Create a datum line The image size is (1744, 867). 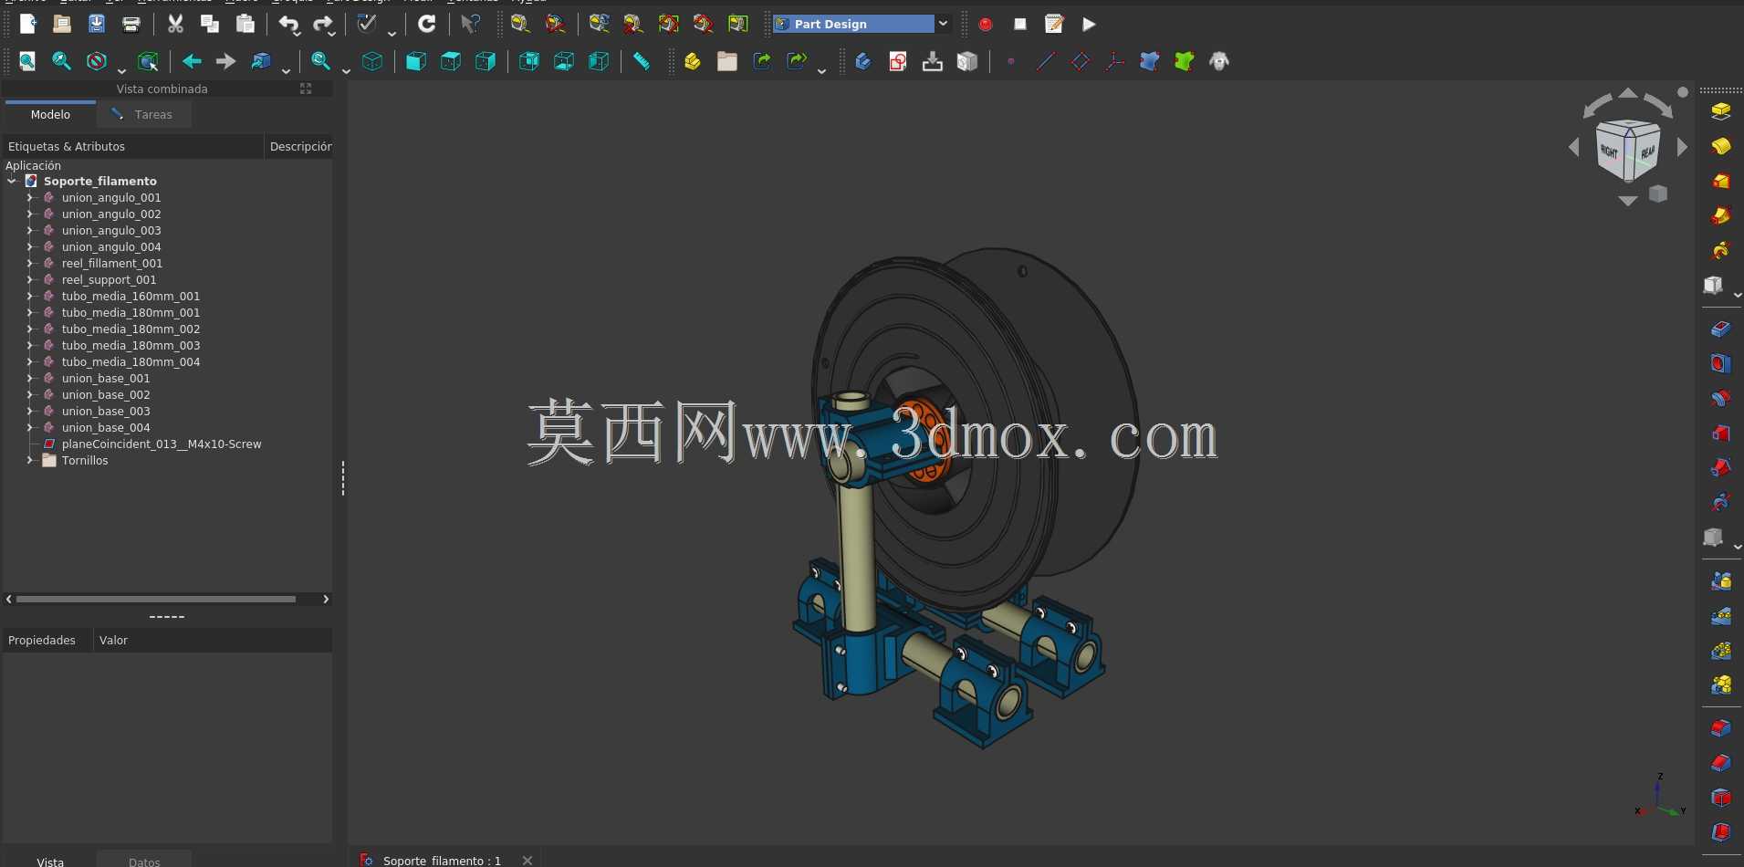(x=1046, y=61)
